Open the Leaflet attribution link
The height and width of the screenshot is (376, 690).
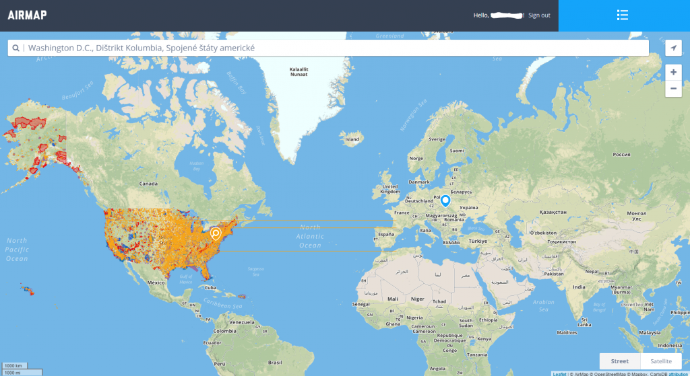559,373
